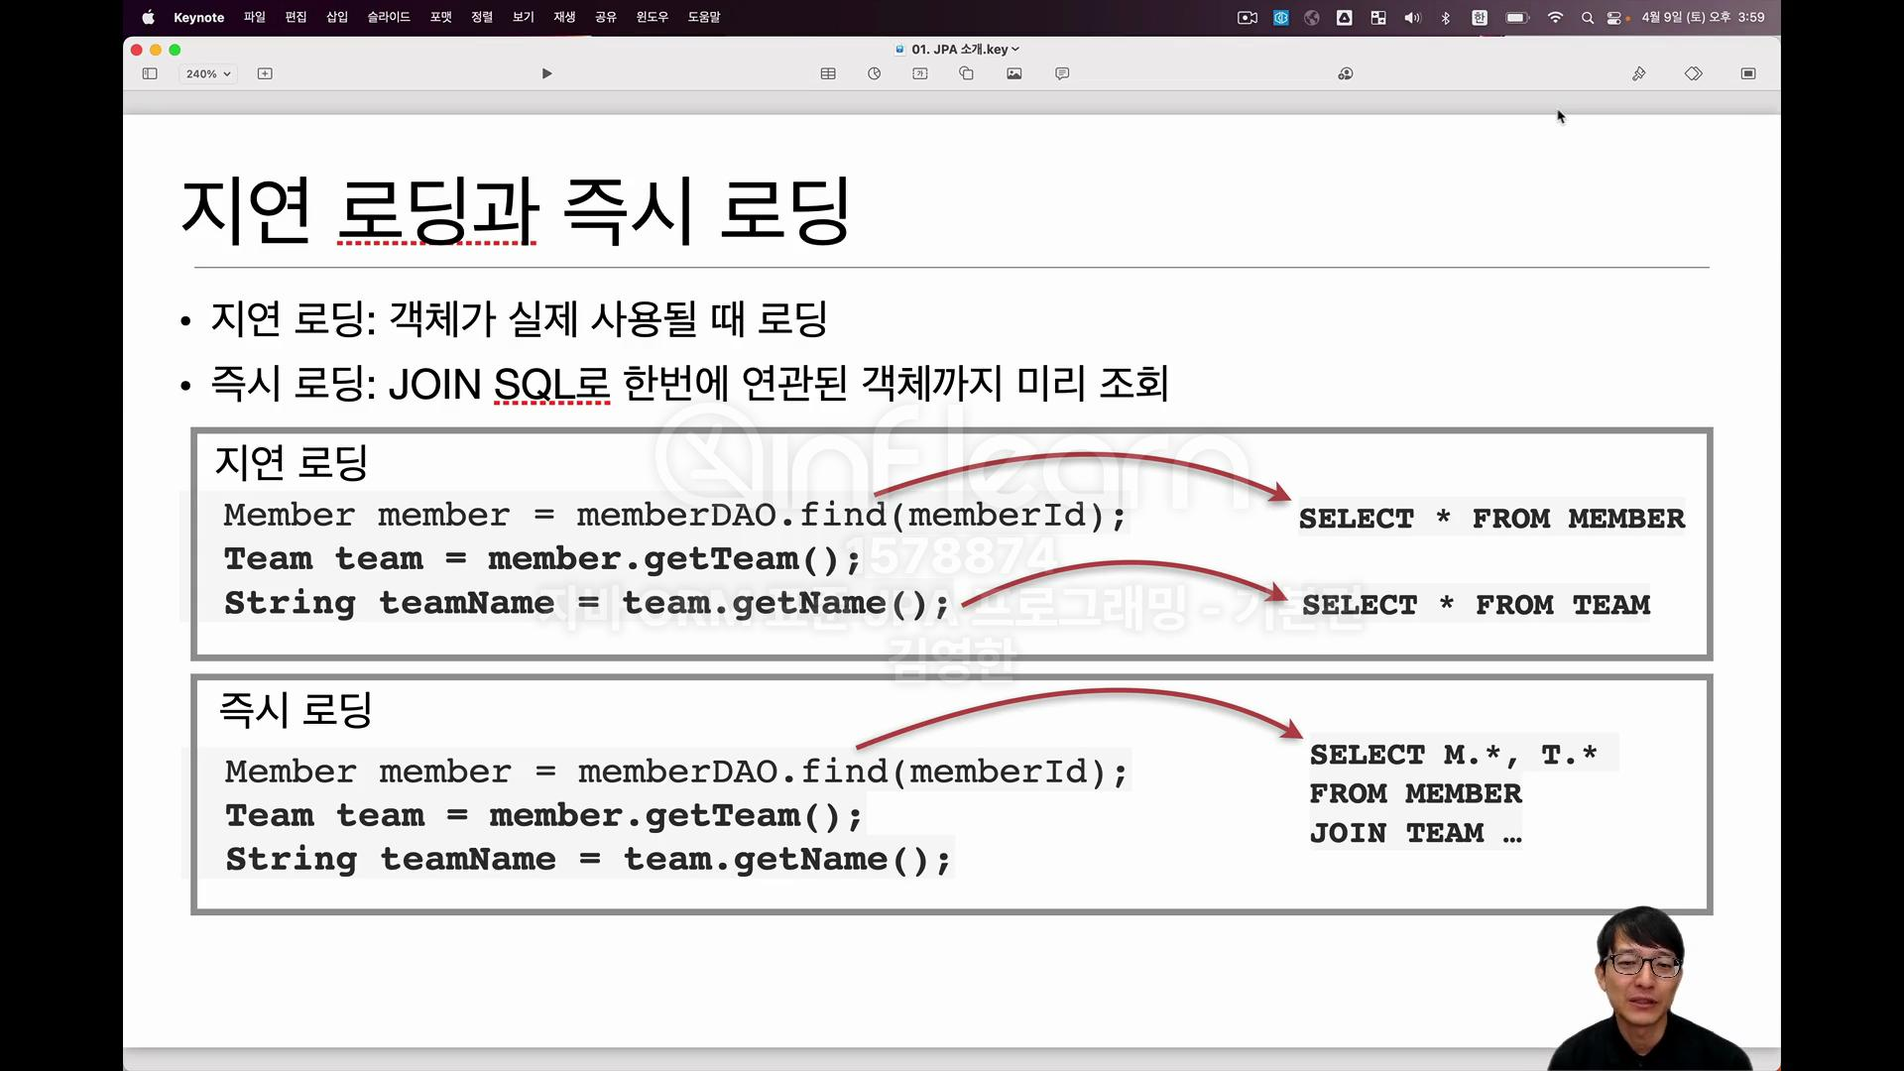Image resolution: width=1904 pixels, height=1071 pixels.
Task: Open the Chart insert icon
Action: coord(874,73)
